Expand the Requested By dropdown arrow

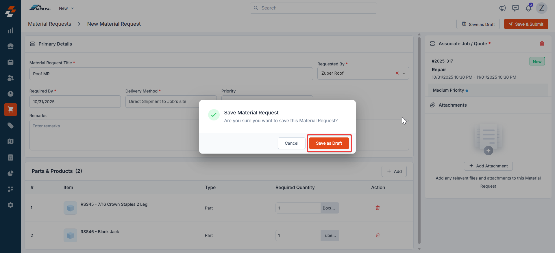click(404, 73)
